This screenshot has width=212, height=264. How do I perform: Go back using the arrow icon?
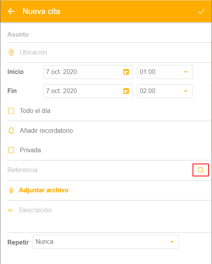(x=11, y=11)
